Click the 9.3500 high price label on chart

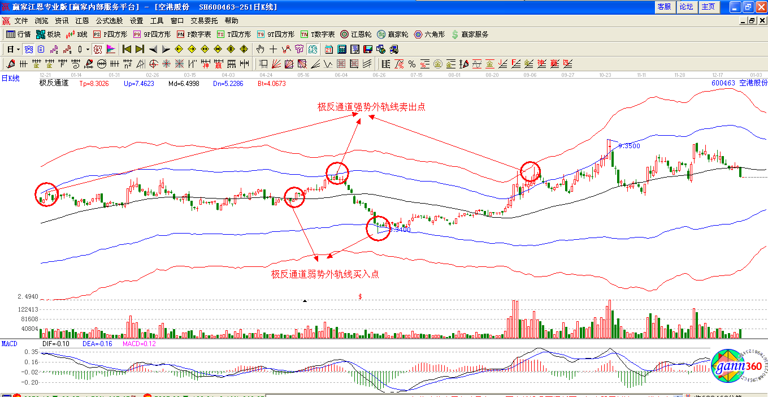tap(629, 146)
